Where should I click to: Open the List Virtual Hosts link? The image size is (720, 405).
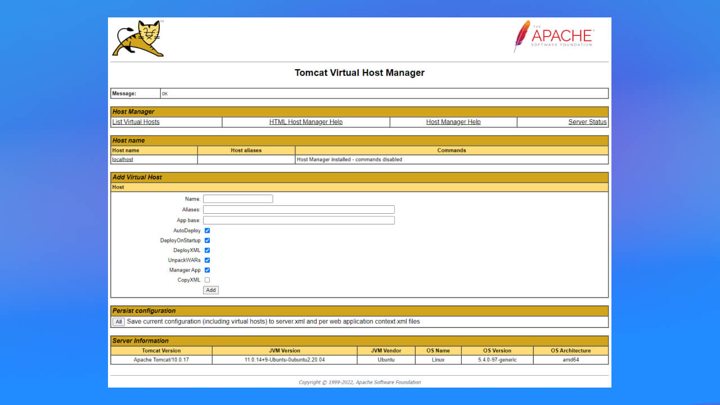point(136,122)
